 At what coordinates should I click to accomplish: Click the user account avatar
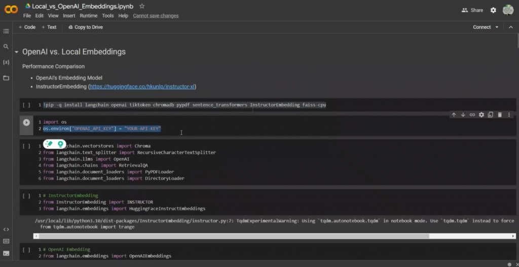click(x=508, y=10)
